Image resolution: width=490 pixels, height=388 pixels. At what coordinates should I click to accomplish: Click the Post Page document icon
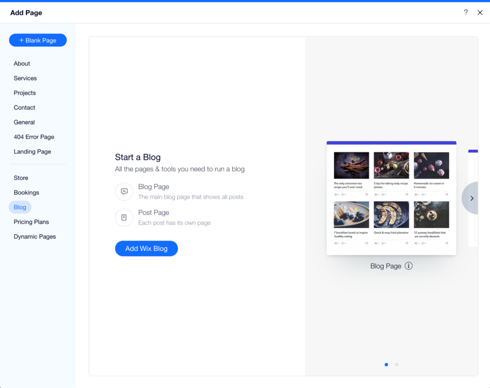coord(124,217)
